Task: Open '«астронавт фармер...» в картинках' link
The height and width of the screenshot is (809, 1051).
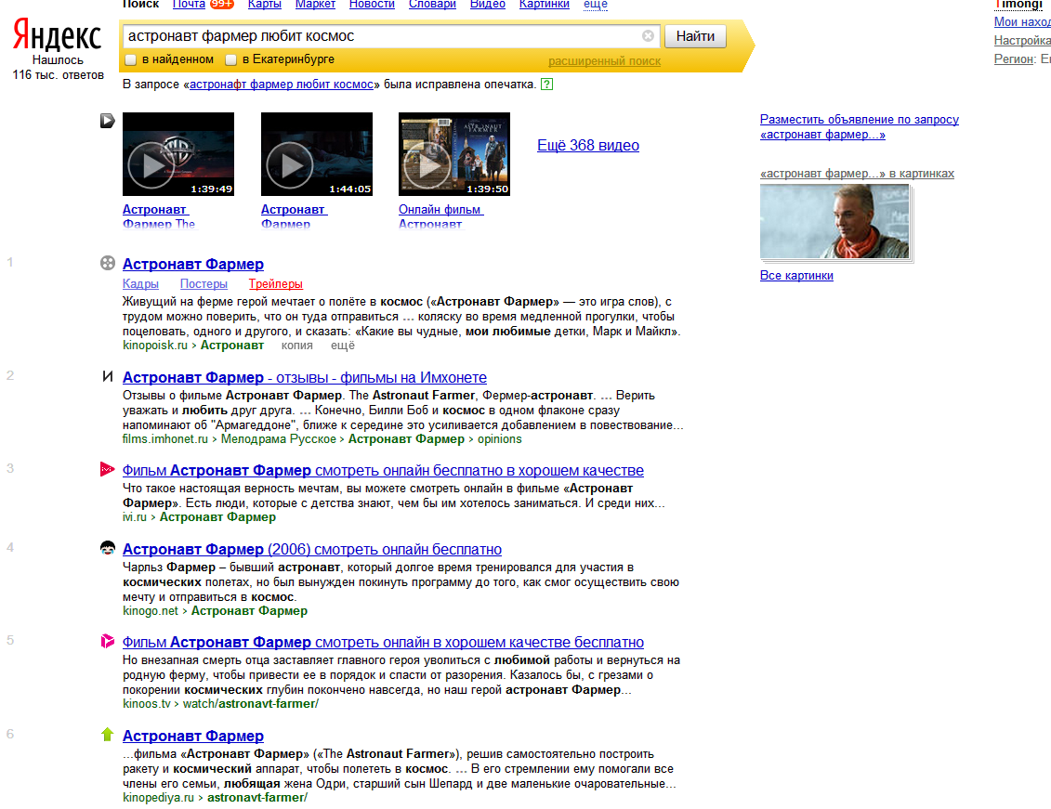Action: [858, 174]
